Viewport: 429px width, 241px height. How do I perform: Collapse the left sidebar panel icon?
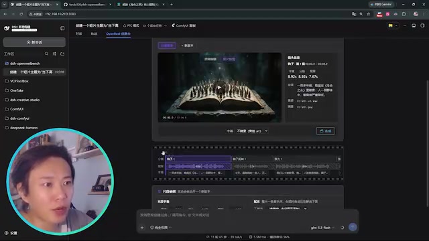(62, 28)
